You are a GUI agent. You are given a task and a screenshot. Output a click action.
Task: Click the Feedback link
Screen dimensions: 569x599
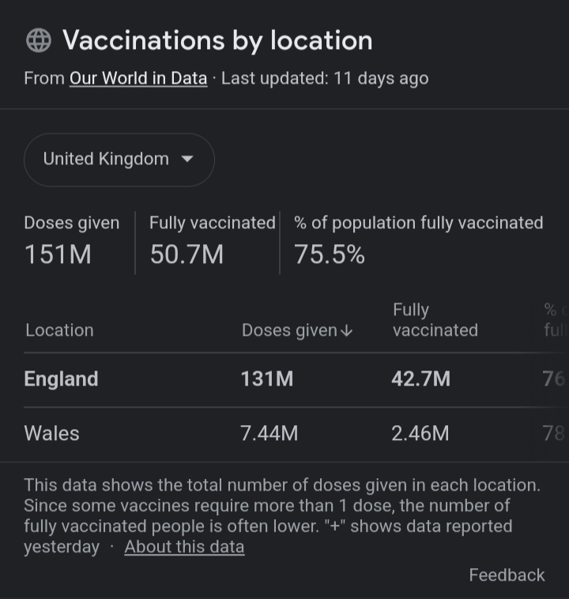coord(507,575)
